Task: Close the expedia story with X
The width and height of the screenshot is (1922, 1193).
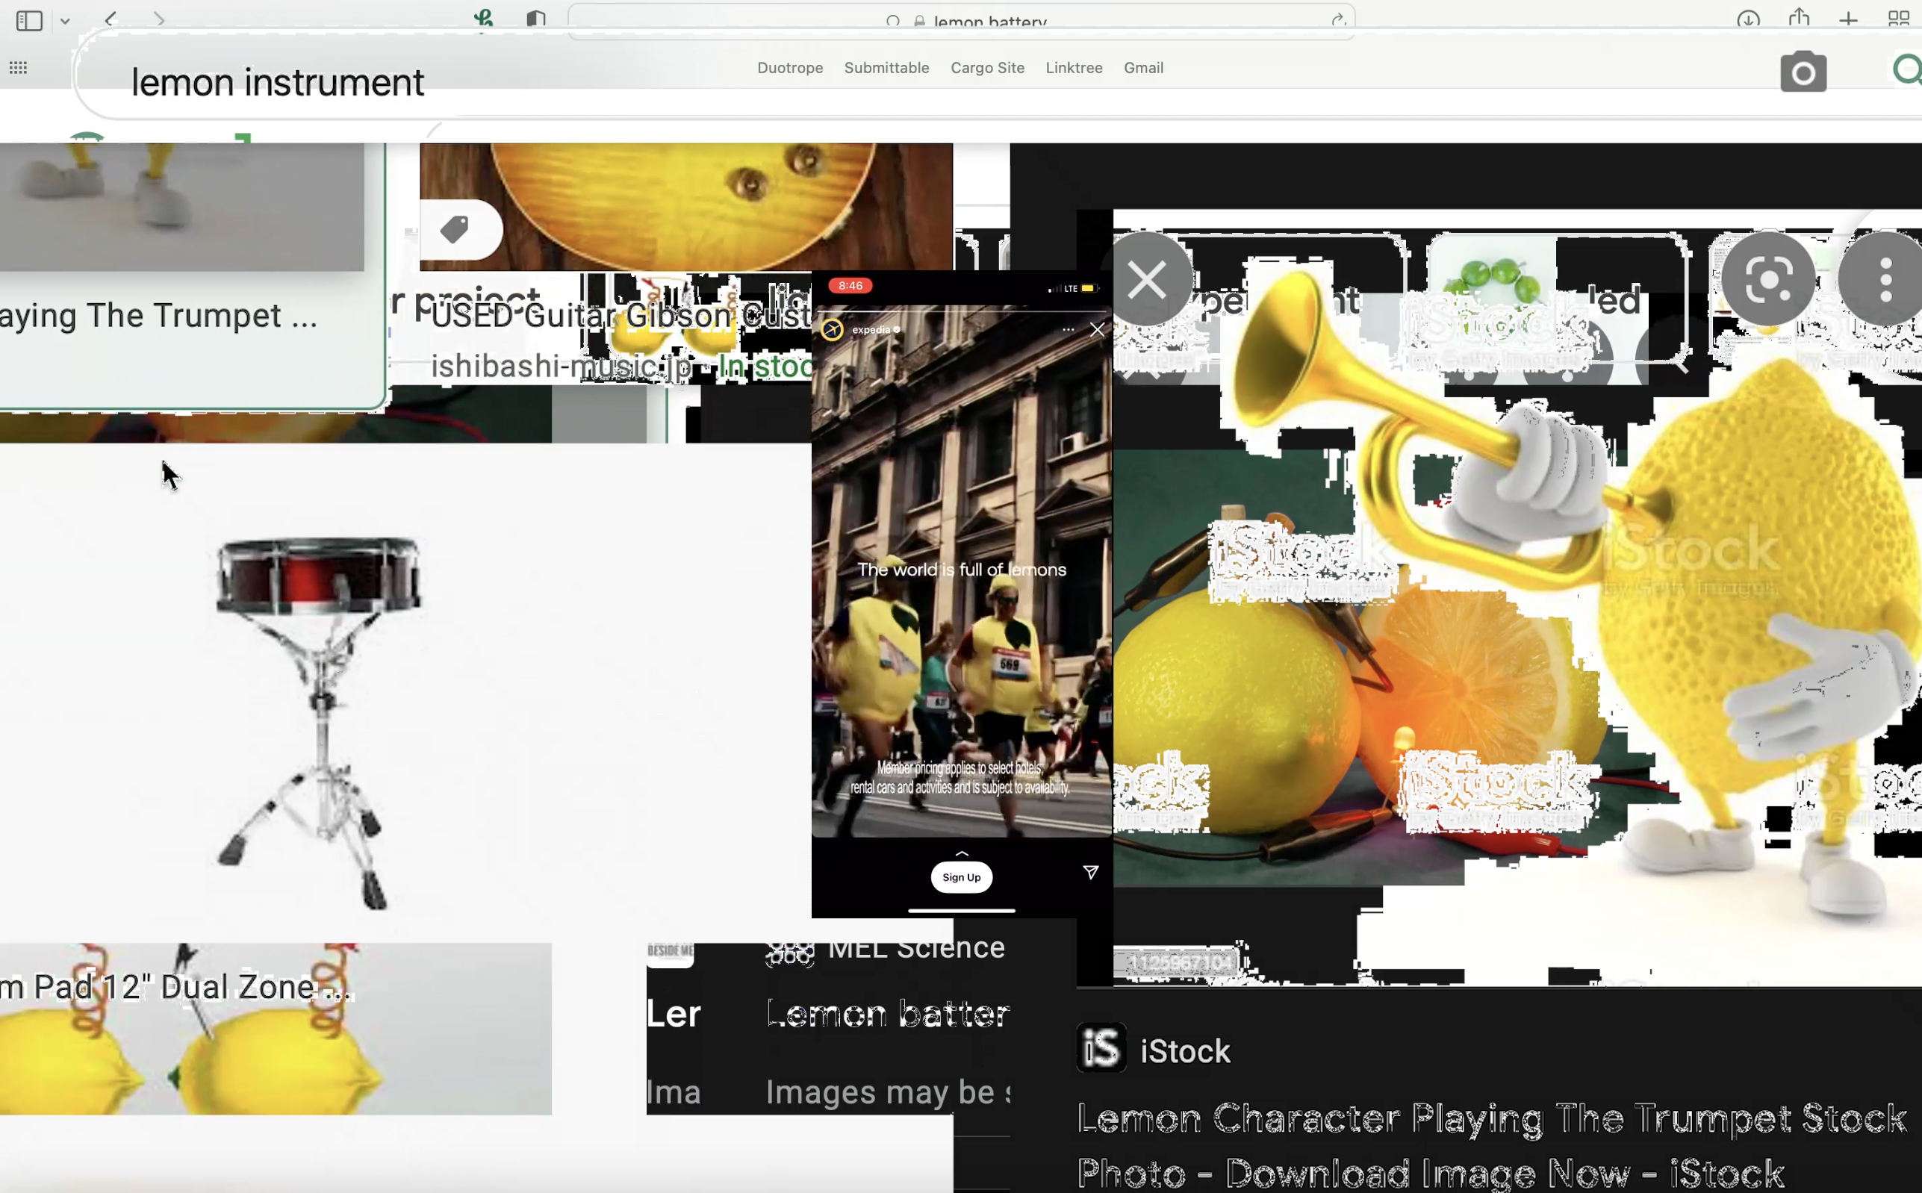Action: (1097, 330)
